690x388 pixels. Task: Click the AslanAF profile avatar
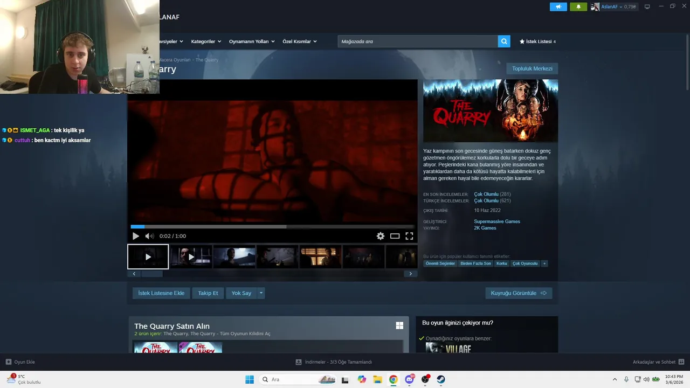[595, 7]
